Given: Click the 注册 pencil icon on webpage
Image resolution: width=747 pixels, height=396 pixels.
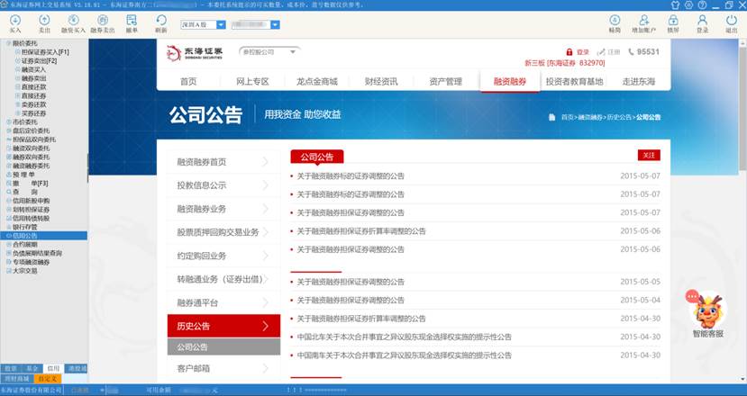Looking at the screenshot, I should [601, 52].
